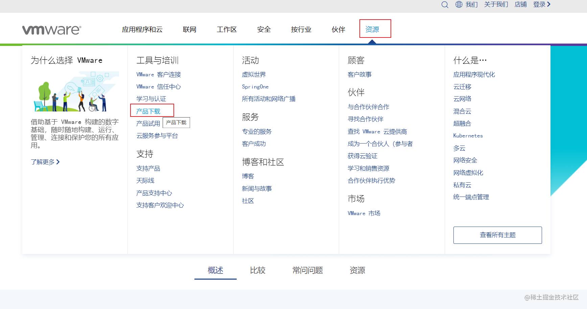Open 应用程序现代化 topic
Screen dimensions: 587x309
coord(474,75)
